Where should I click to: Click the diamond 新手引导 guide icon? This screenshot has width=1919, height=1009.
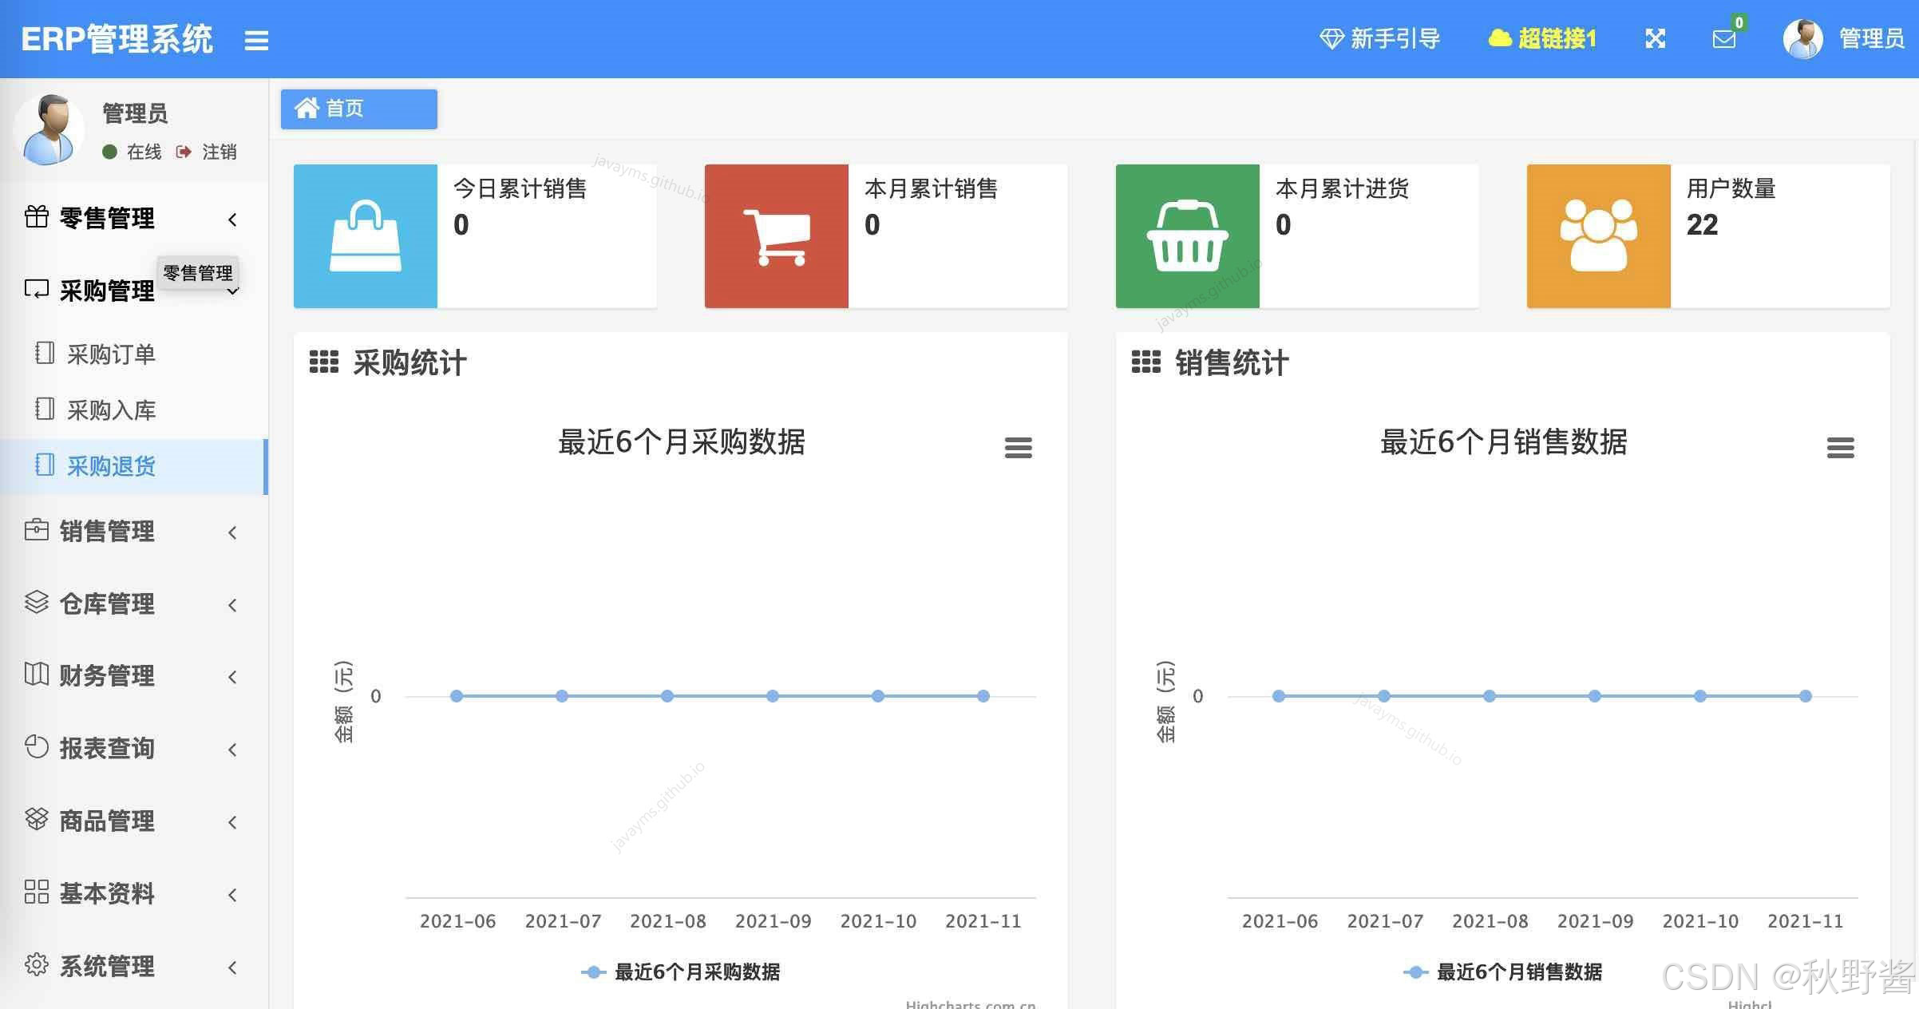1331,38
